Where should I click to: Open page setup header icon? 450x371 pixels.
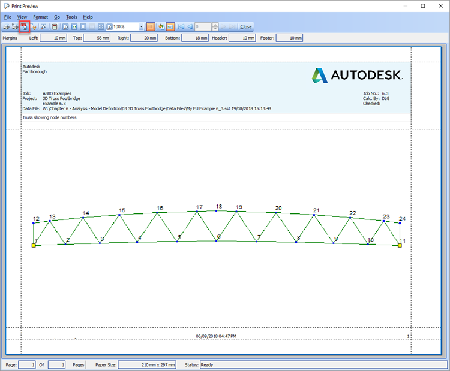point(55,26)
